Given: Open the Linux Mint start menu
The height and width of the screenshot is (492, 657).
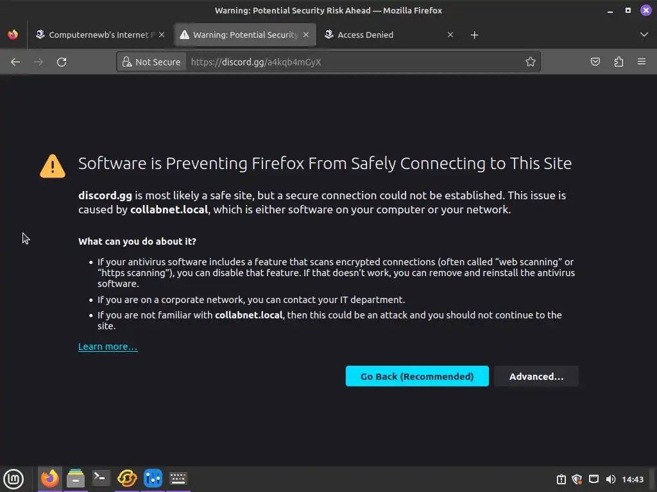Looking at the screenshot, I should click(13, 479).
